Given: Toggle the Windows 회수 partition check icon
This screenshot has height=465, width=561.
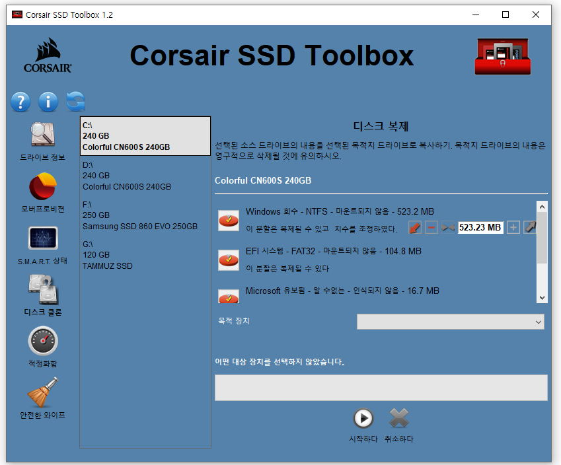Looking at the screenshot, I should (229, 221).
